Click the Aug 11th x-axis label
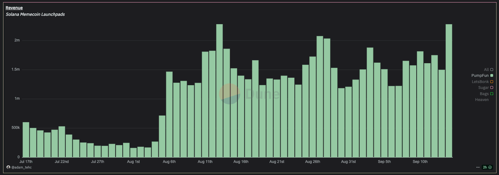499x175 pixels. (205, 161)
